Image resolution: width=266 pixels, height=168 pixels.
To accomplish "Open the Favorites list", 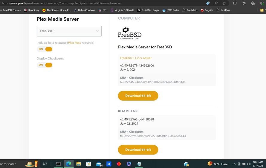I will [244, 3].
